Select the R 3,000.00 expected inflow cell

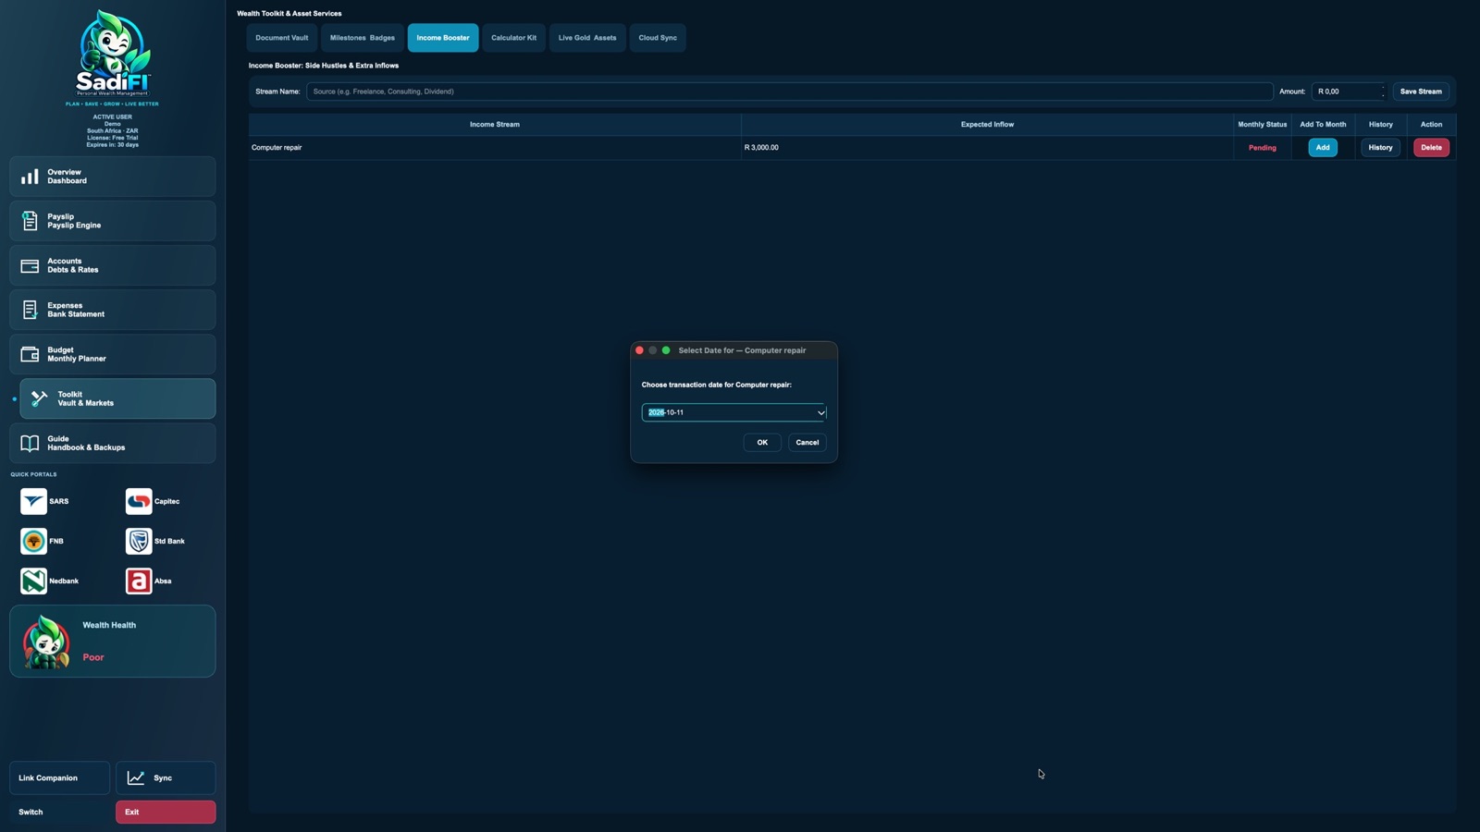click(x=987, y=148)
